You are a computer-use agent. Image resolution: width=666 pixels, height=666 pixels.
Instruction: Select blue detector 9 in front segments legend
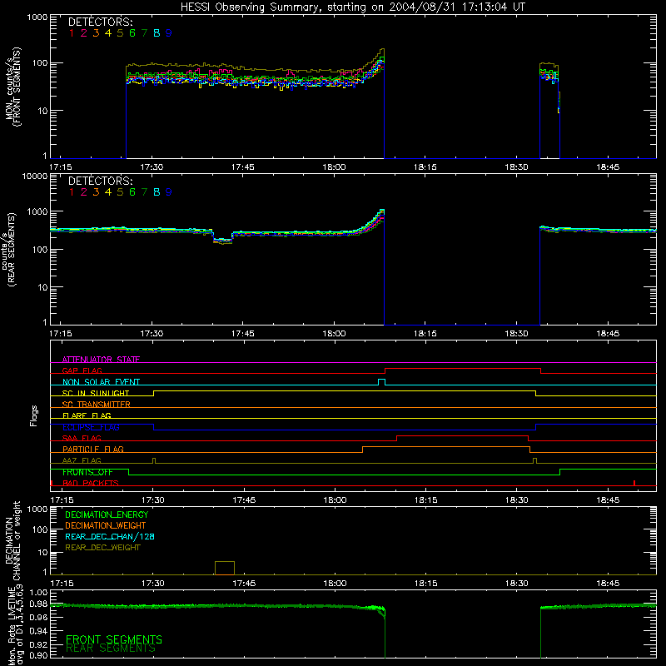pos(169,33)
